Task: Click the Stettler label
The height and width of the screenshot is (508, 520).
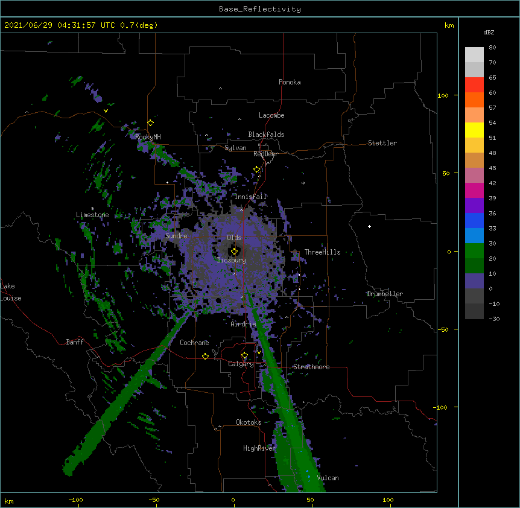Action: click(382, 143)
